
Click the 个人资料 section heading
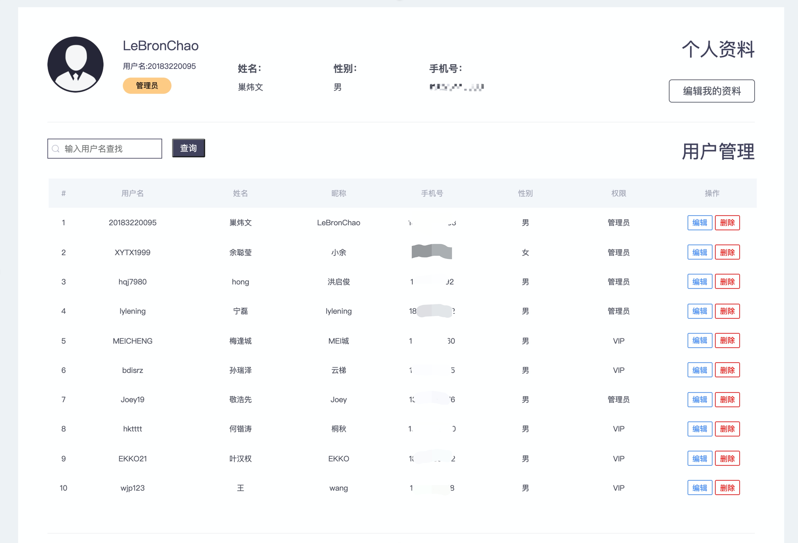click(718, 49)
